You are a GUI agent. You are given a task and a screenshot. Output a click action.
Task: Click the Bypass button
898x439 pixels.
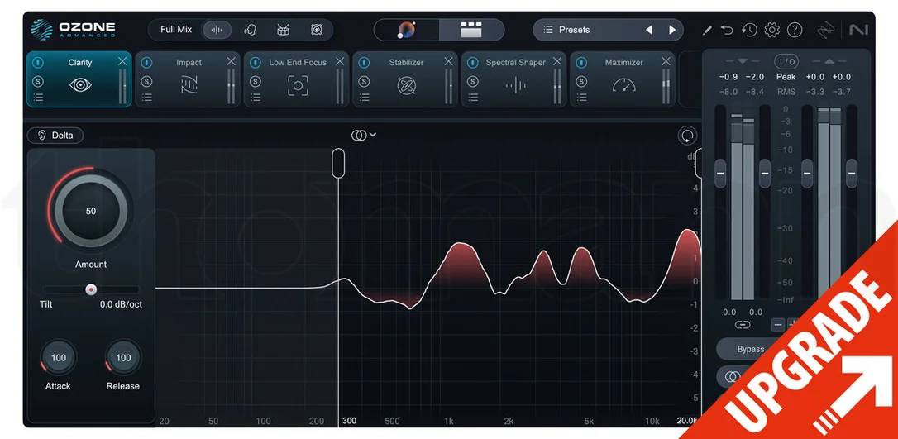750,349
